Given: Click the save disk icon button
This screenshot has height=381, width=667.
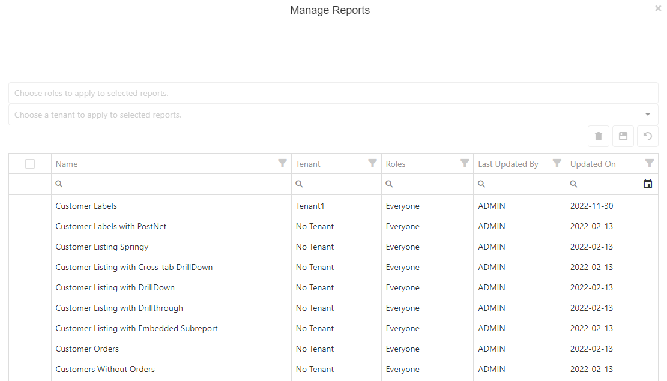Looking at the screenshot, I should (x=623, y=136).
